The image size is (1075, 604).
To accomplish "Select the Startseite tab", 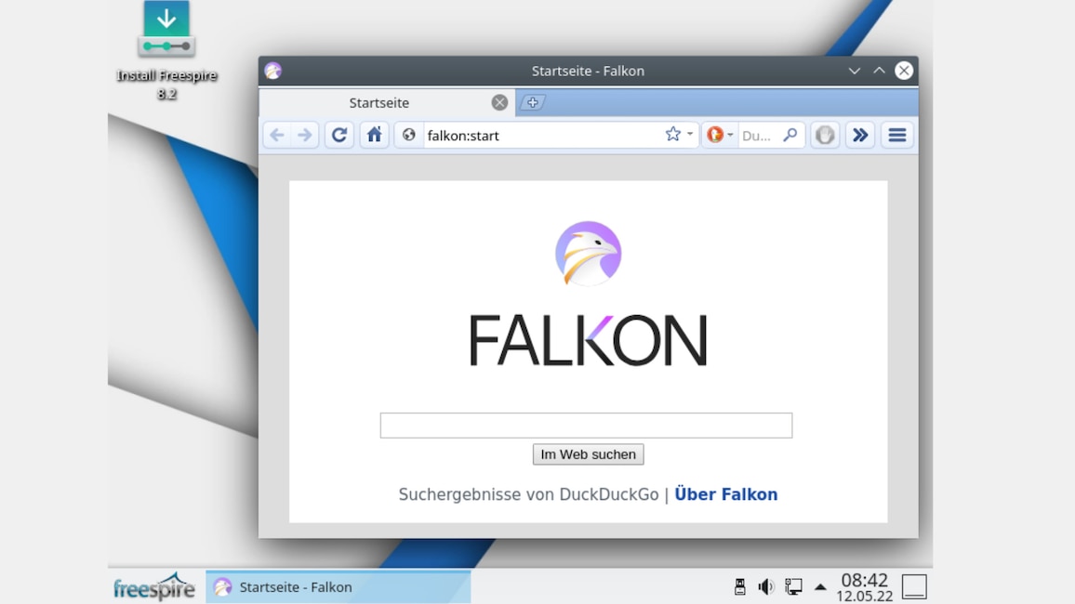I will tap(378, 102).
